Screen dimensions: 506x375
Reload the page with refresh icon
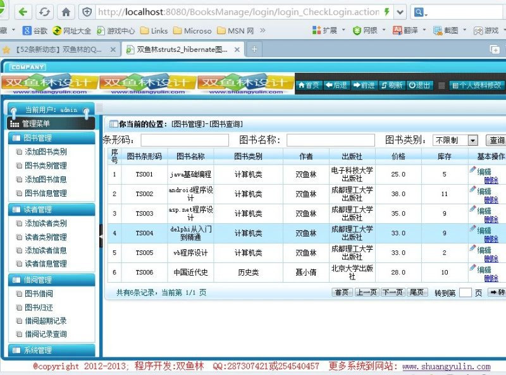coord(44,12)
